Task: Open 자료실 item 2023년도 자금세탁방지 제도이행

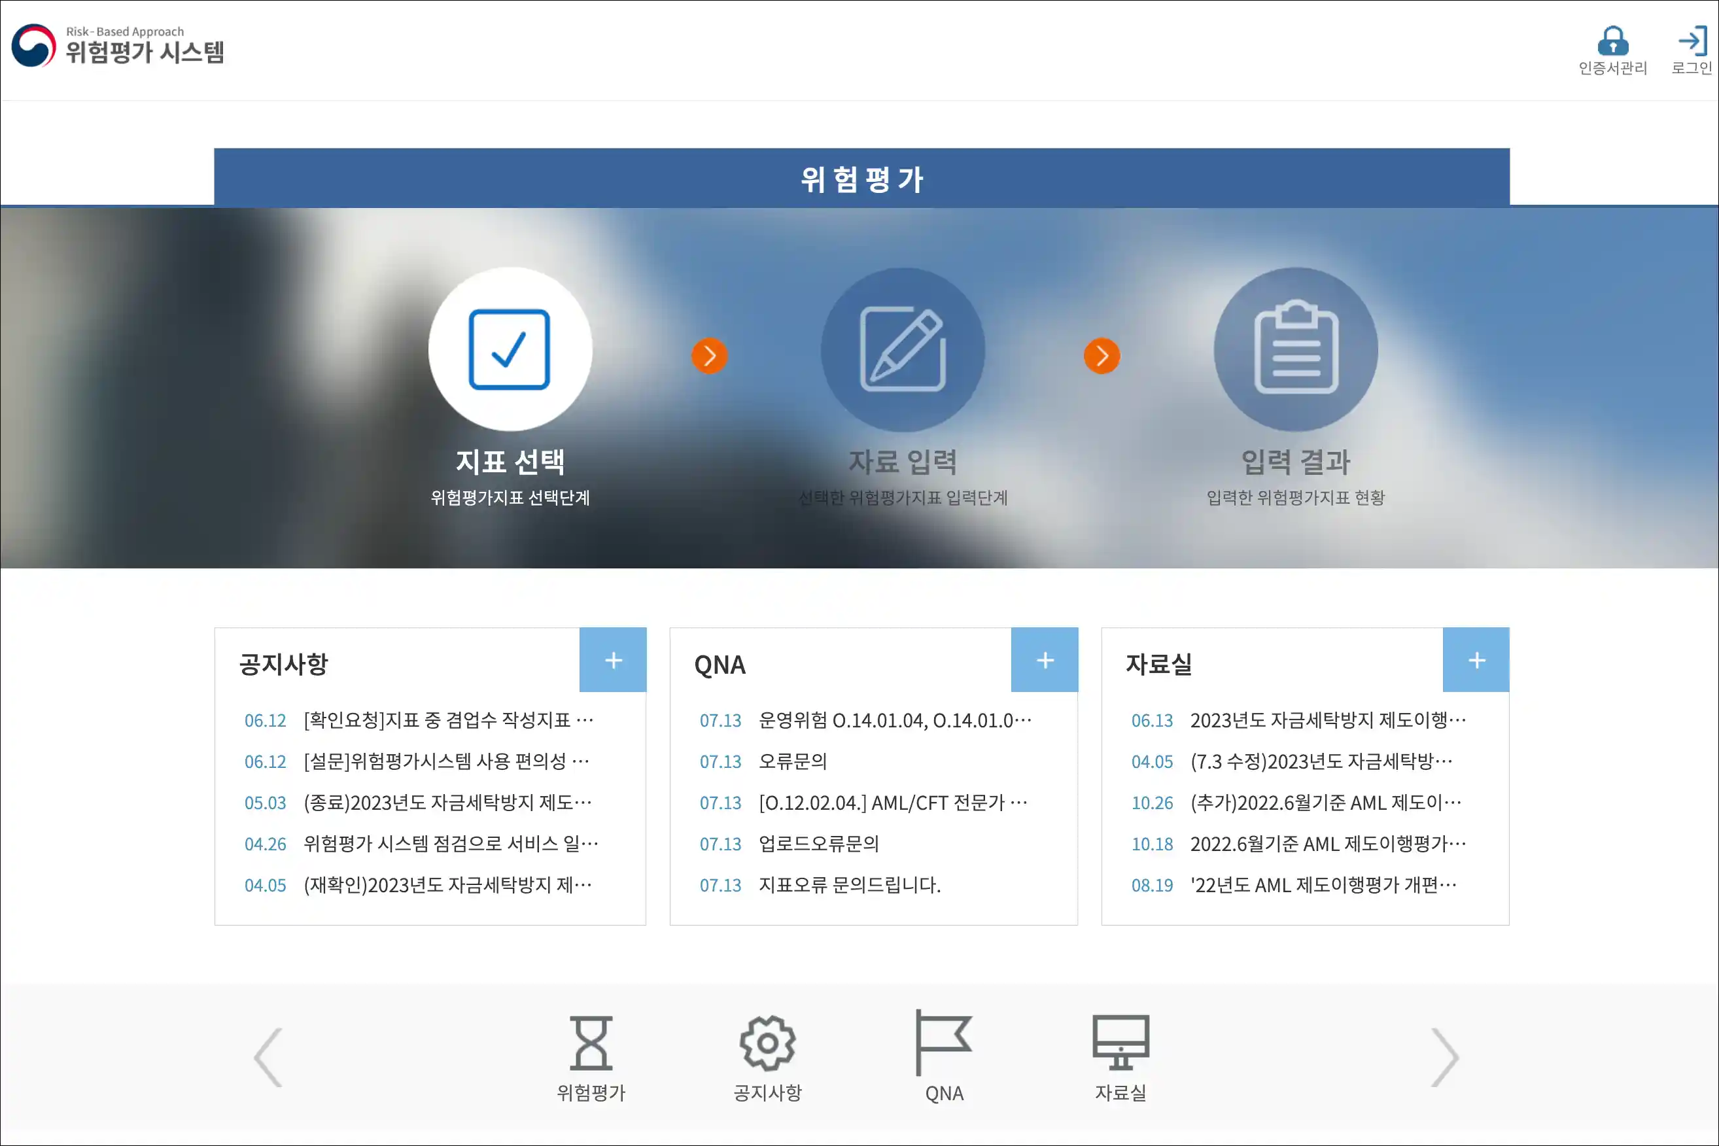Action: tap(1327, 721)
